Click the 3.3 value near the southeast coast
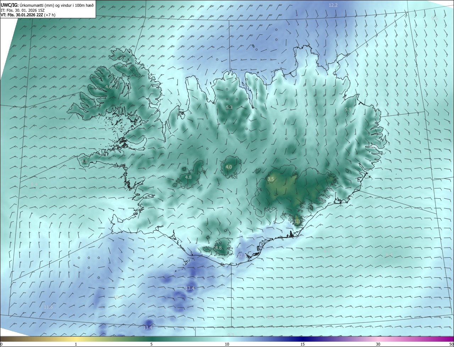Screen dimensions: 454x347 point(297,222)
